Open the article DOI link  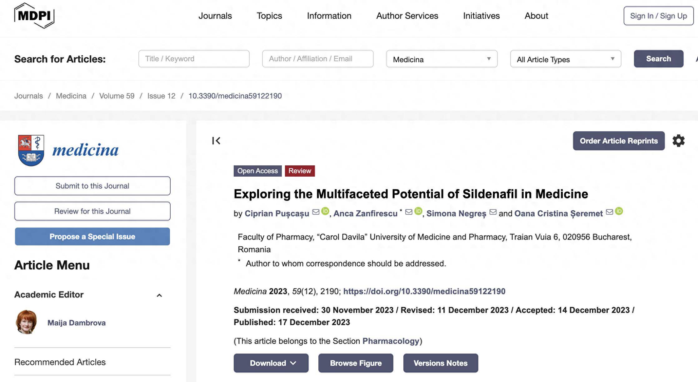tap(424, 291)
